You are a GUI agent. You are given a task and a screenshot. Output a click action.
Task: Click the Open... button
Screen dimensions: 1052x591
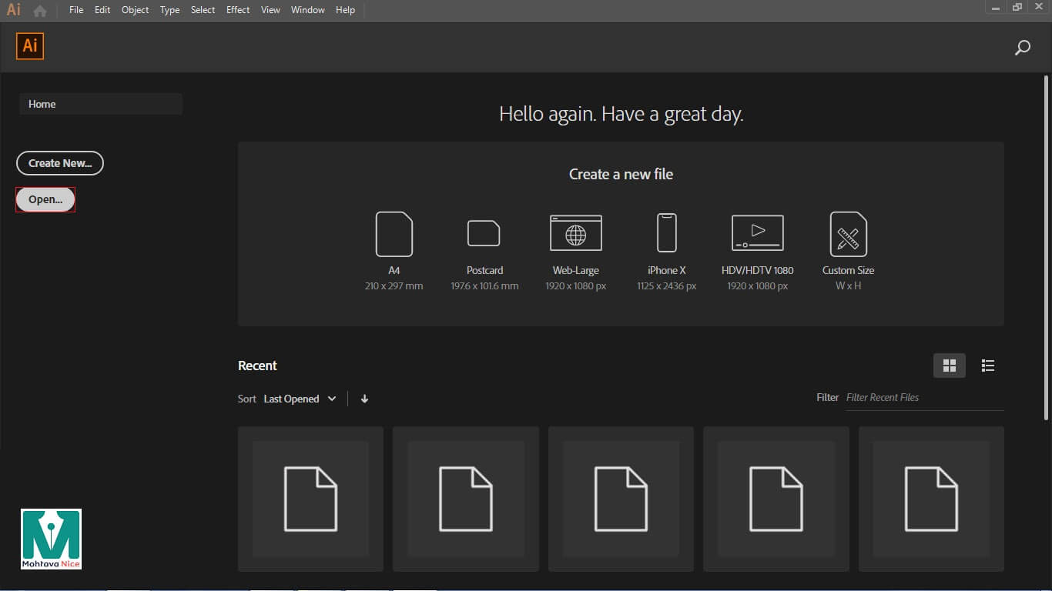pos(45,199)
